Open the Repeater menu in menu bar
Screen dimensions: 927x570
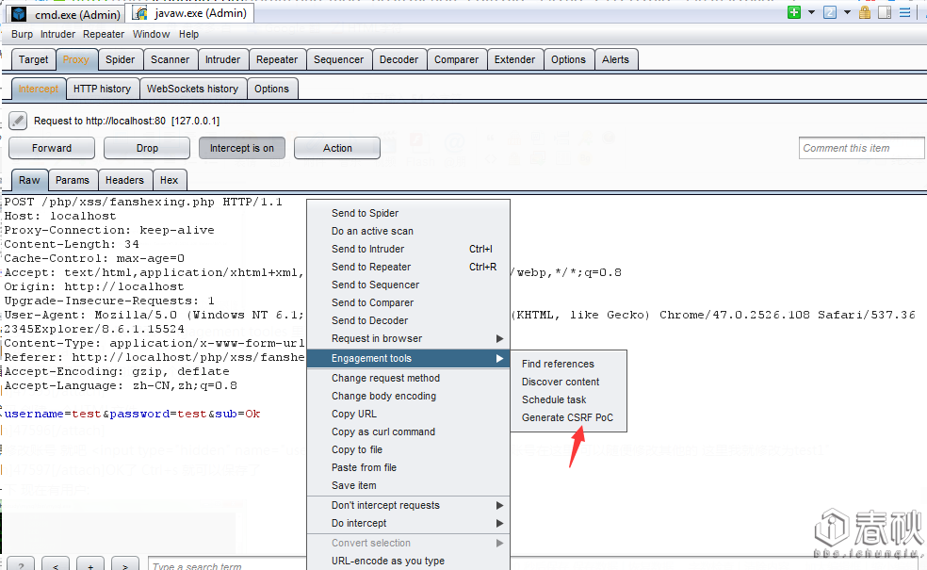[x=104, y=34]
